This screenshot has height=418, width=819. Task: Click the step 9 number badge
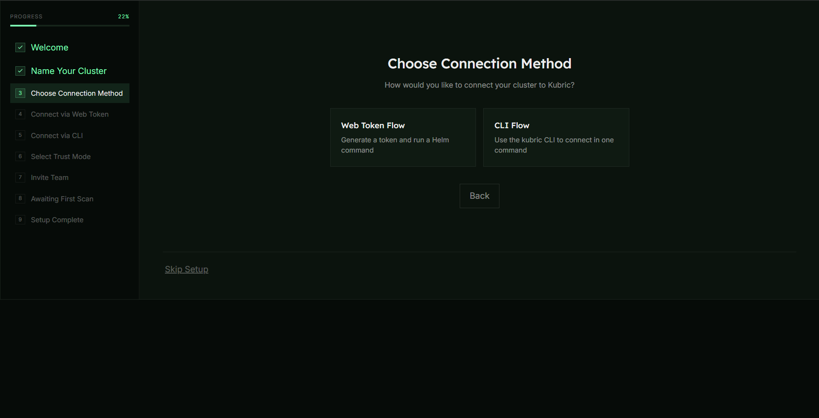click(20, 220)
